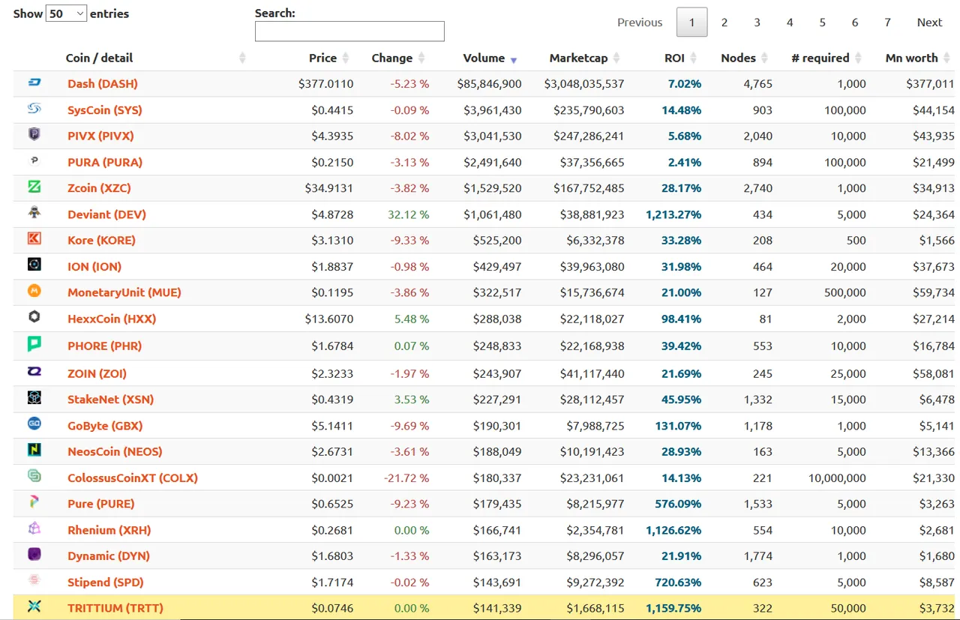Open the Kore (KORE) detail link
The width and height of the screenshot is (960, 620).
101,240
